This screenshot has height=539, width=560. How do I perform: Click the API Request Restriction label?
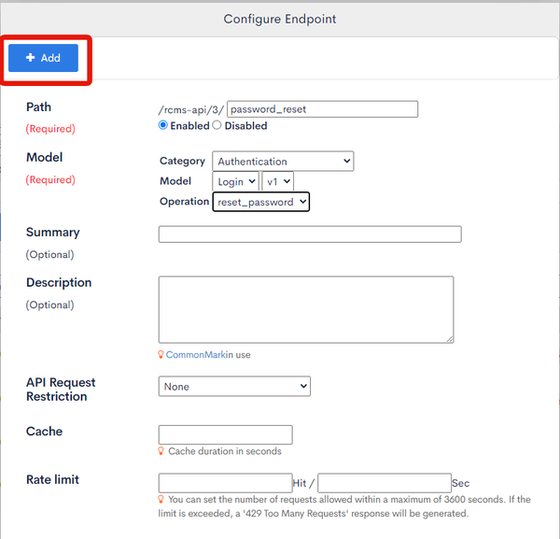click(x=61, y=390)
